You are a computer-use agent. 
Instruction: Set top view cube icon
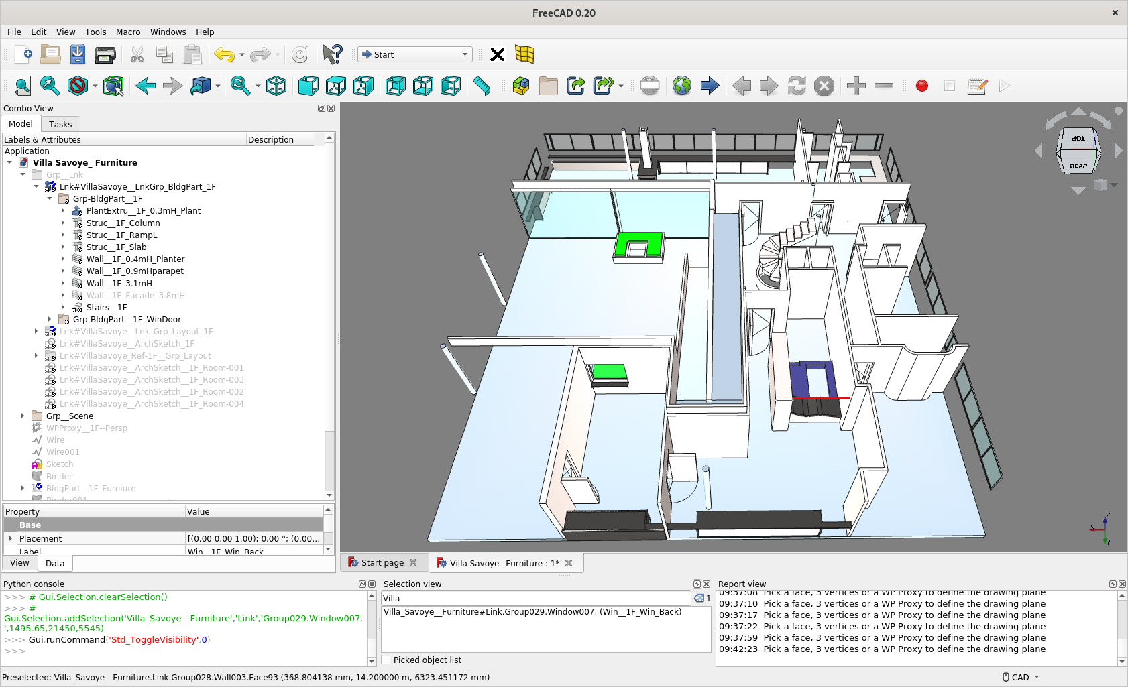(336, 86)
